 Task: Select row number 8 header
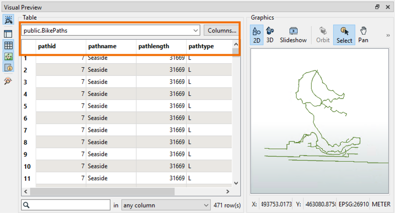[29, 142]
